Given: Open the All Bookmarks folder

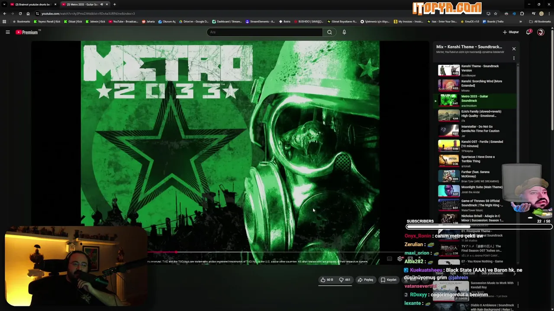Looking at the screenshot, I should point(540,22).
